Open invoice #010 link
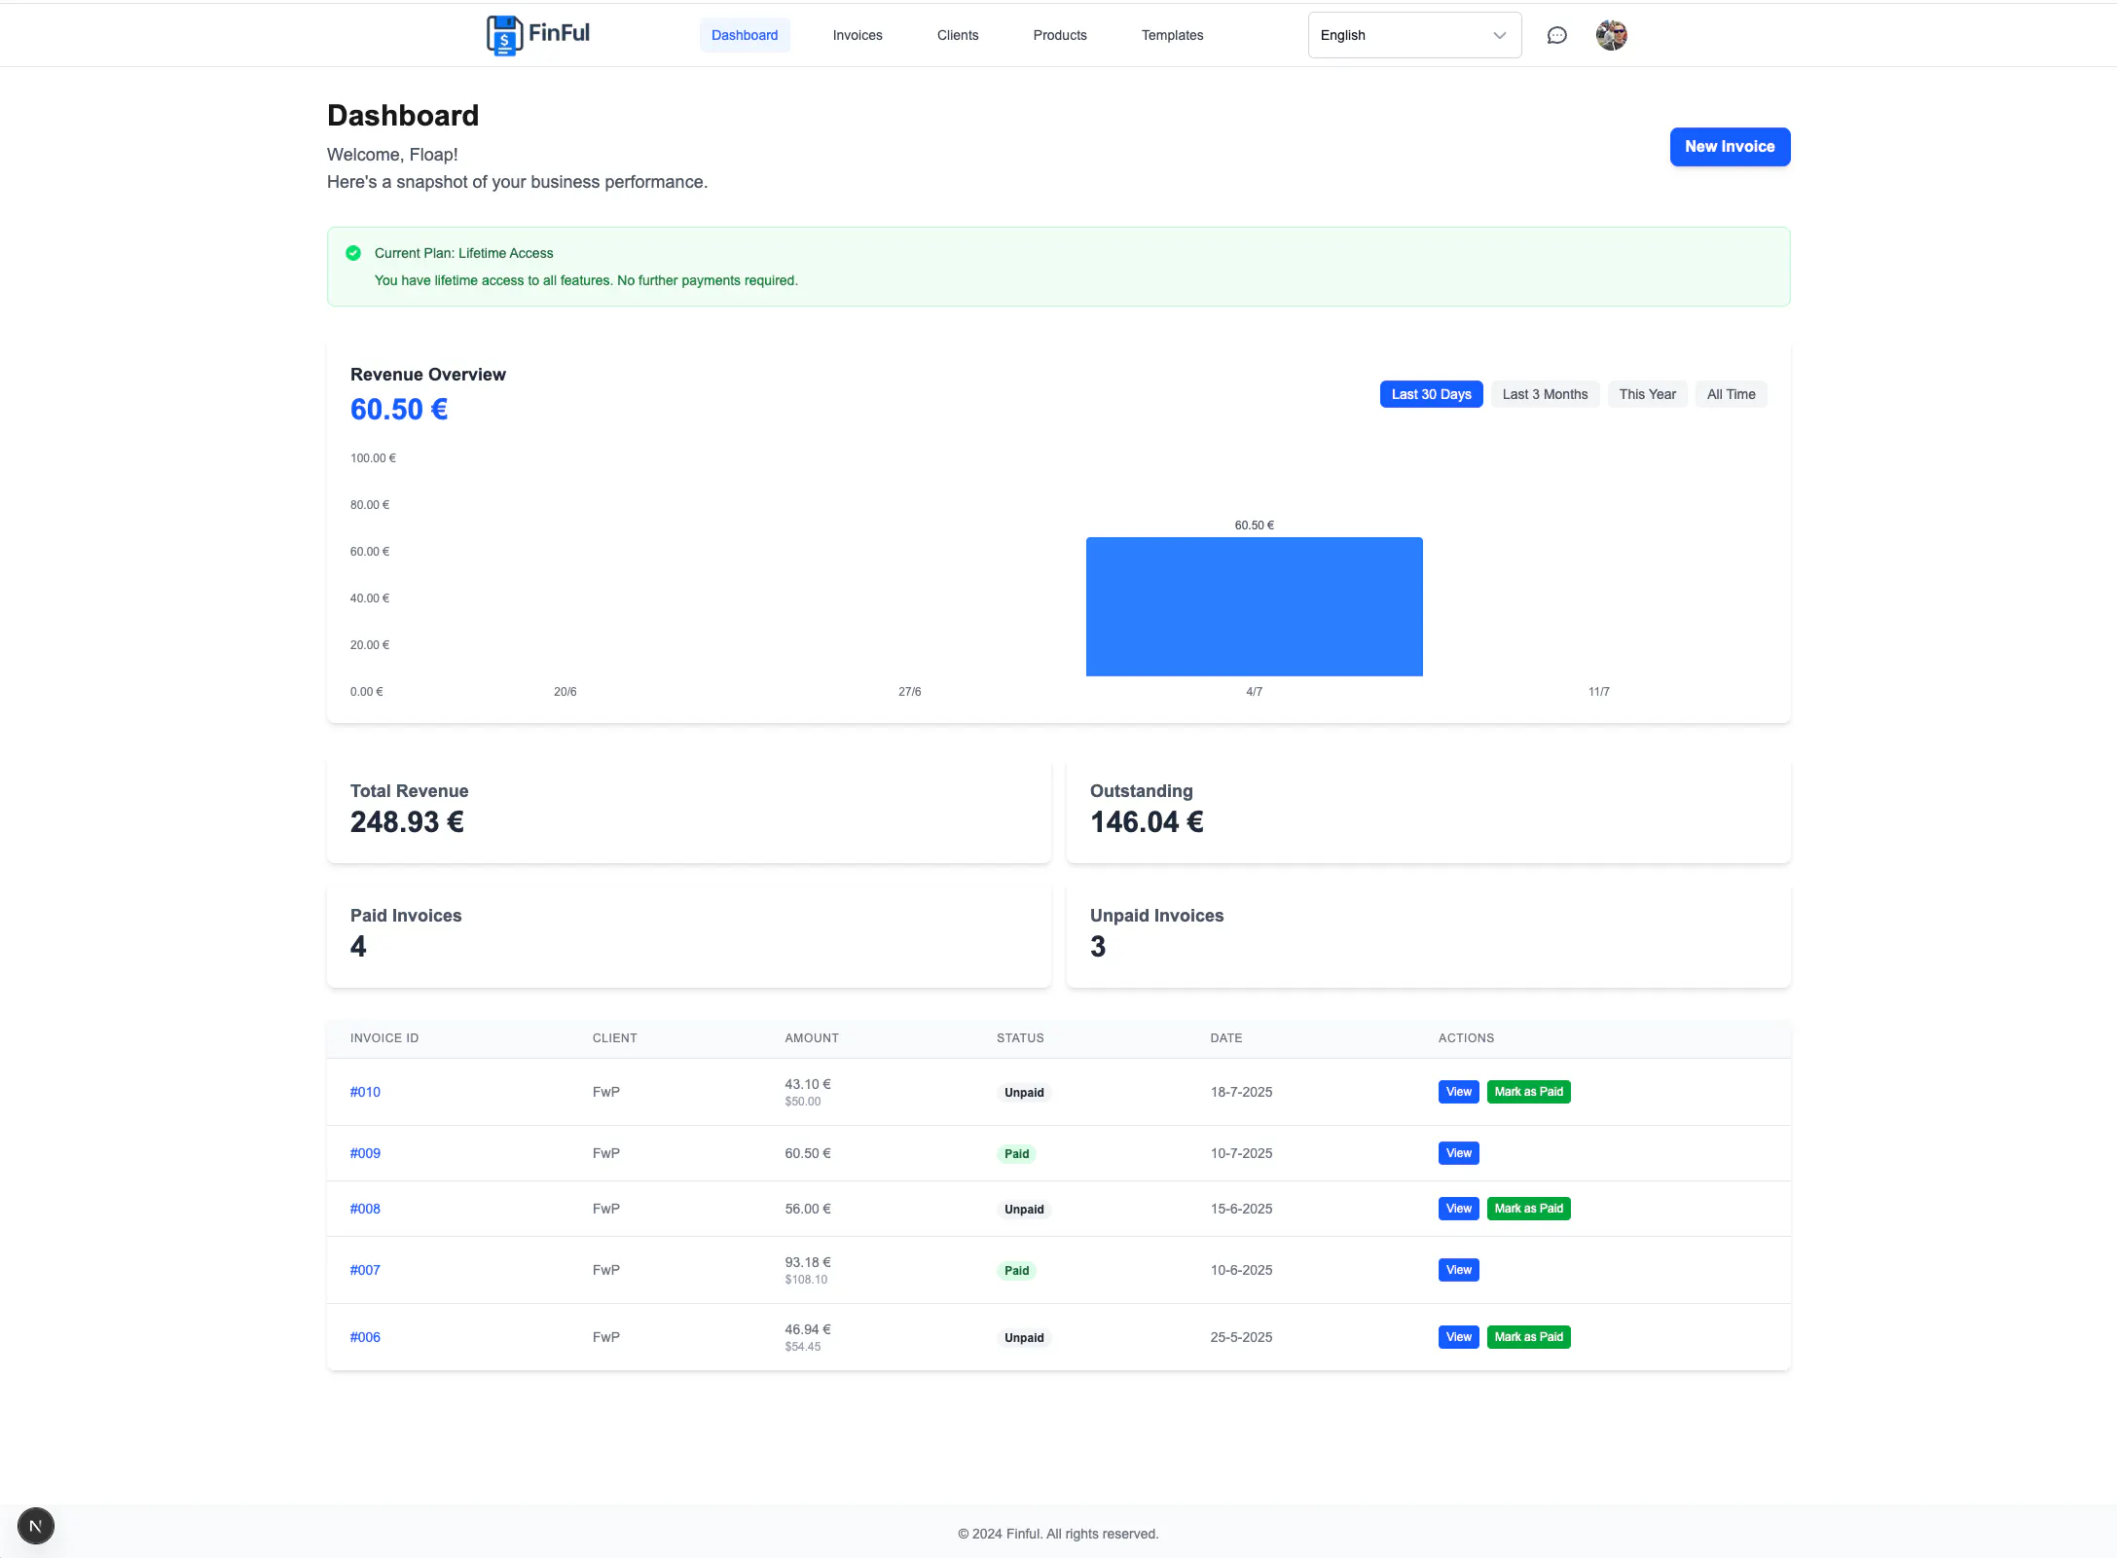The width and height of the screenshot is (2117, 1558). pyautogui.click(x=365, y=1092)
